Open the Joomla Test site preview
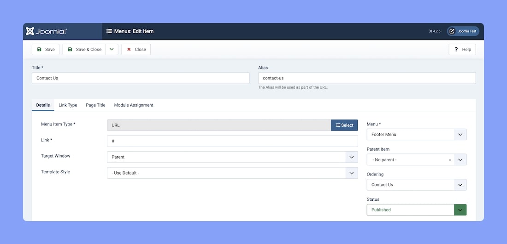507x244 pixels. click(463, 31)
